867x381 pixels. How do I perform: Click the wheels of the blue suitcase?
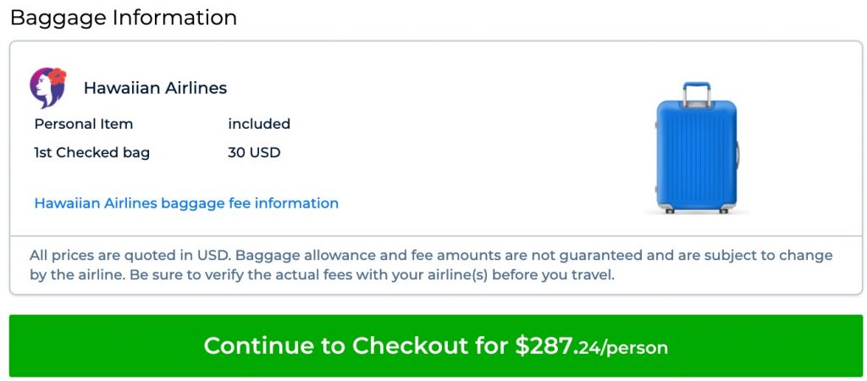pos(696,209)
